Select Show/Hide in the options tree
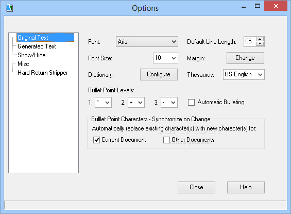 (31, 55)
